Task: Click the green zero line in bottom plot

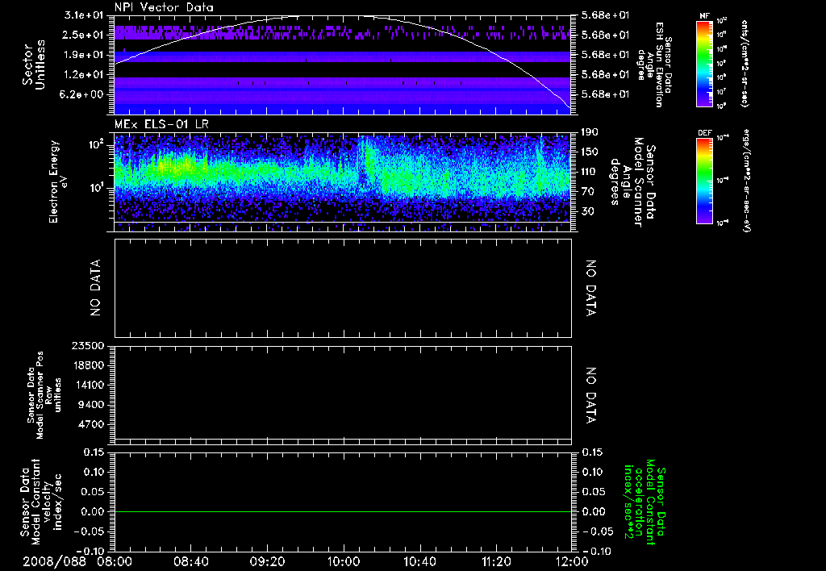Action: (343, 511)
